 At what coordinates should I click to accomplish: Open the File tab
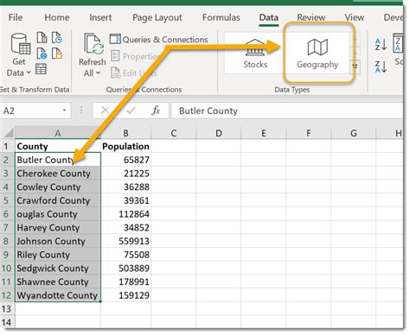click(x=16, y=17)
